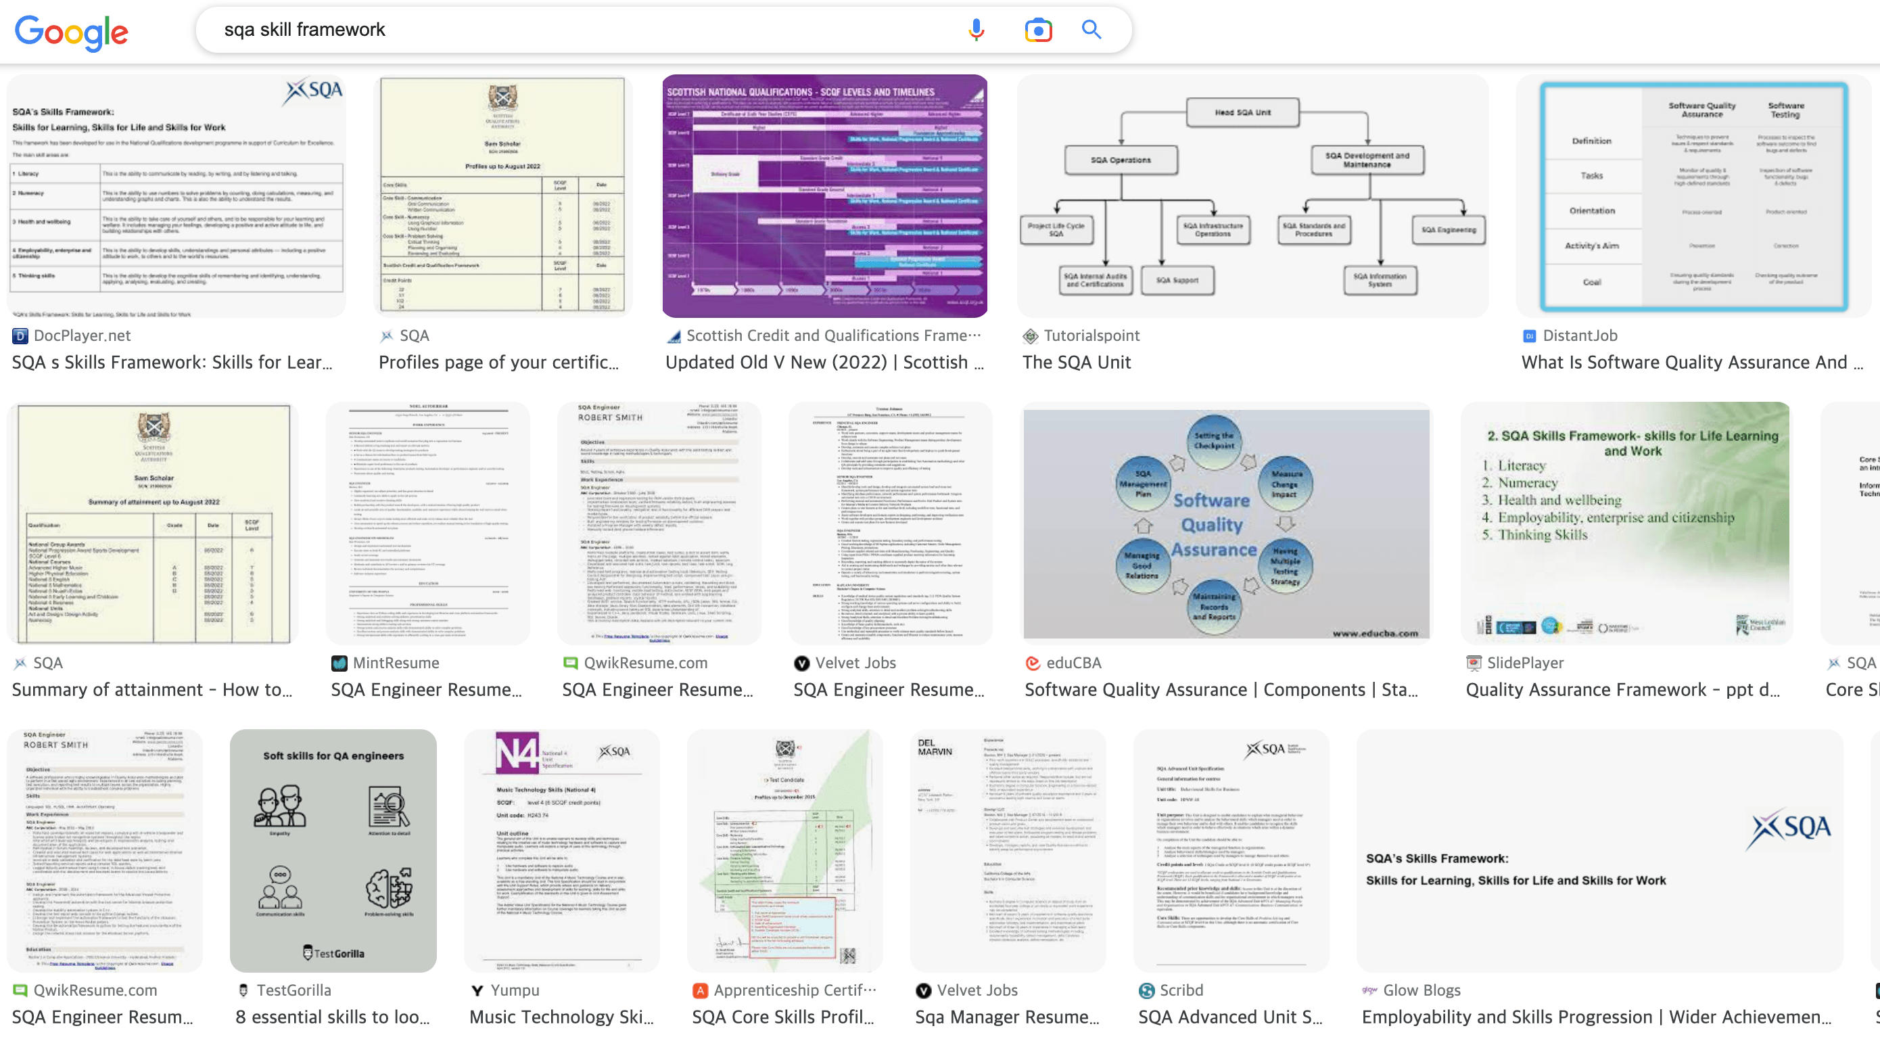This screenshot has width=1880, height=1043.
Task: Click the TestGorilla source favicon
Action: [243, 990]
